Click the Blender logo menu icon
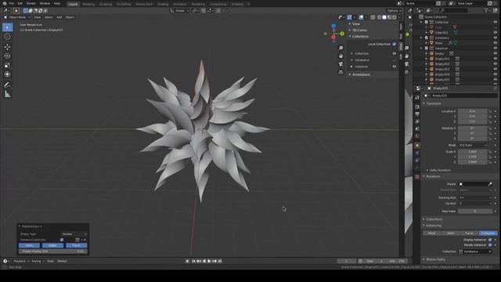The width and height of the screenshot is (501, 282). (x=5, y=3)
